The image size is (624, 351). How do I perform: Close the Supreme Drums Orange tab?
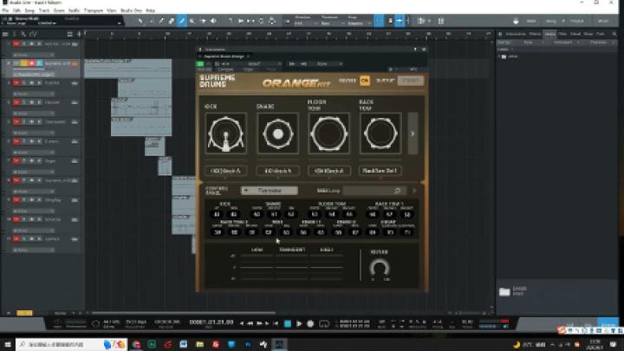pyautogui.click(x=248, y=56)
